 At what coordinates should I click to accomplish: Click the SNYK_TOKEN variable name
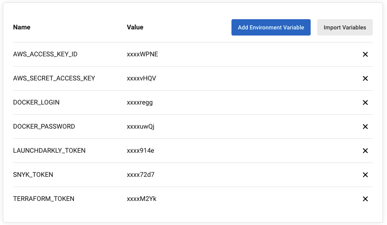33,175
